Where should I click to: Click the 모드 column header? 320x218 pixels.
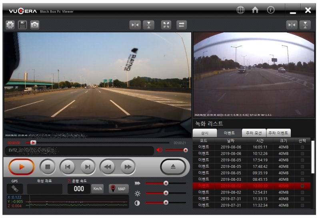[204, 141]
